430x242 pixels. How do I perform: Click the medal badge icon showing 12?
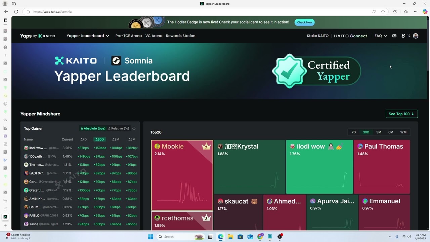point(405,36)
